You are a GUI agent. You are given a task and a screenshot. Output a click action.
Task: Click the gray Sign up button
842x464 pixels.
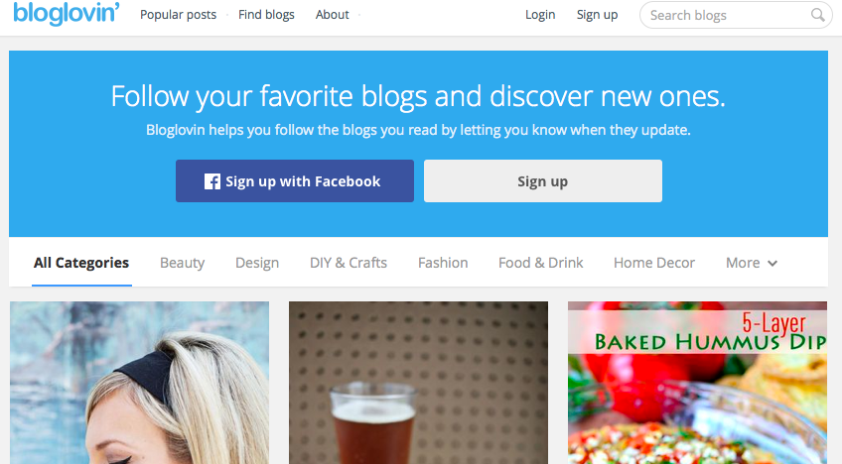543,180
